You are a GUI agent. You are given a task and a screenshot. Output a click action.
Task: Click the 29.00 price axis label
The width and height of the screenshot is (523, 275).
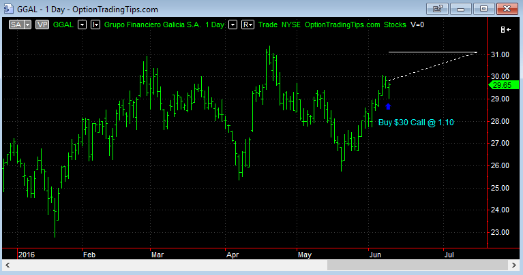pyautogui.click(x=500, y=99)
